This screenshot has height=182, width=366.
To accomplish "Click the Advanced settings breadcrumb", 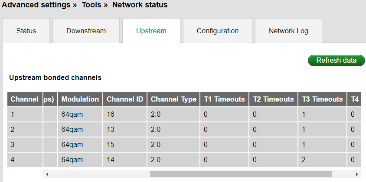I will click(36, 5).
